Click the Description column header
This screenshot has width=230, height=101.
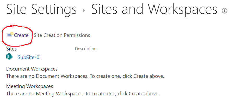pos(86,49)
